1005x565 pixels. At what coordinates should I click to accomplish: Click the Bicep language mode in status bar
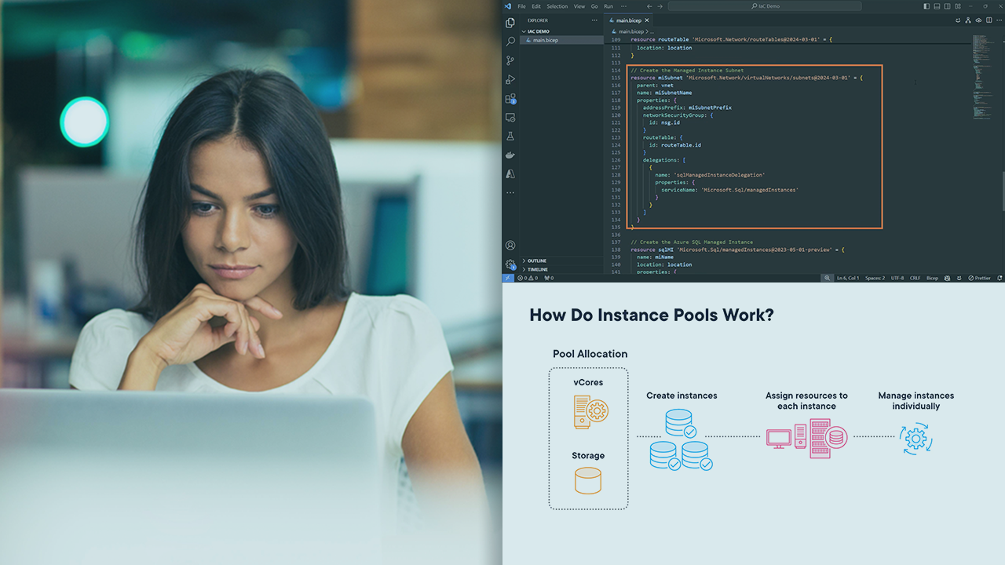click(932, 278)
